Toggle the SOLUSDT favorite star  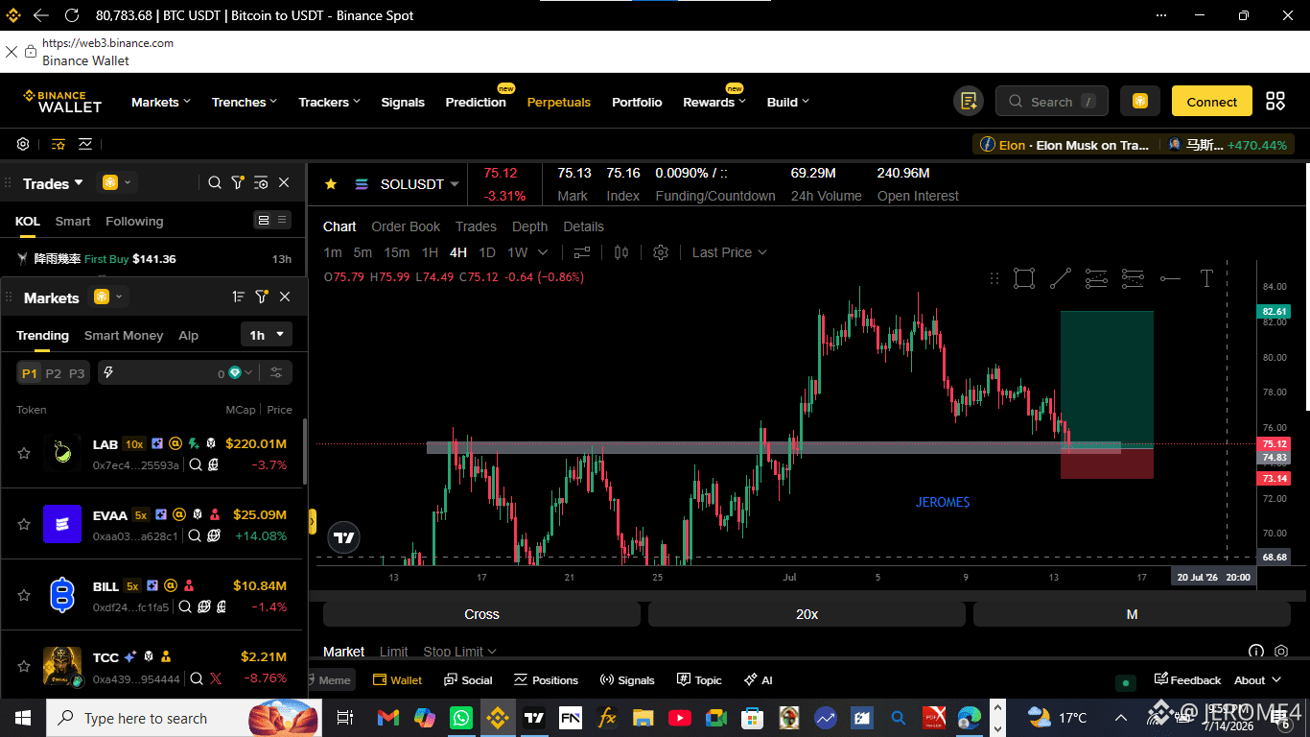pos(331,183)
